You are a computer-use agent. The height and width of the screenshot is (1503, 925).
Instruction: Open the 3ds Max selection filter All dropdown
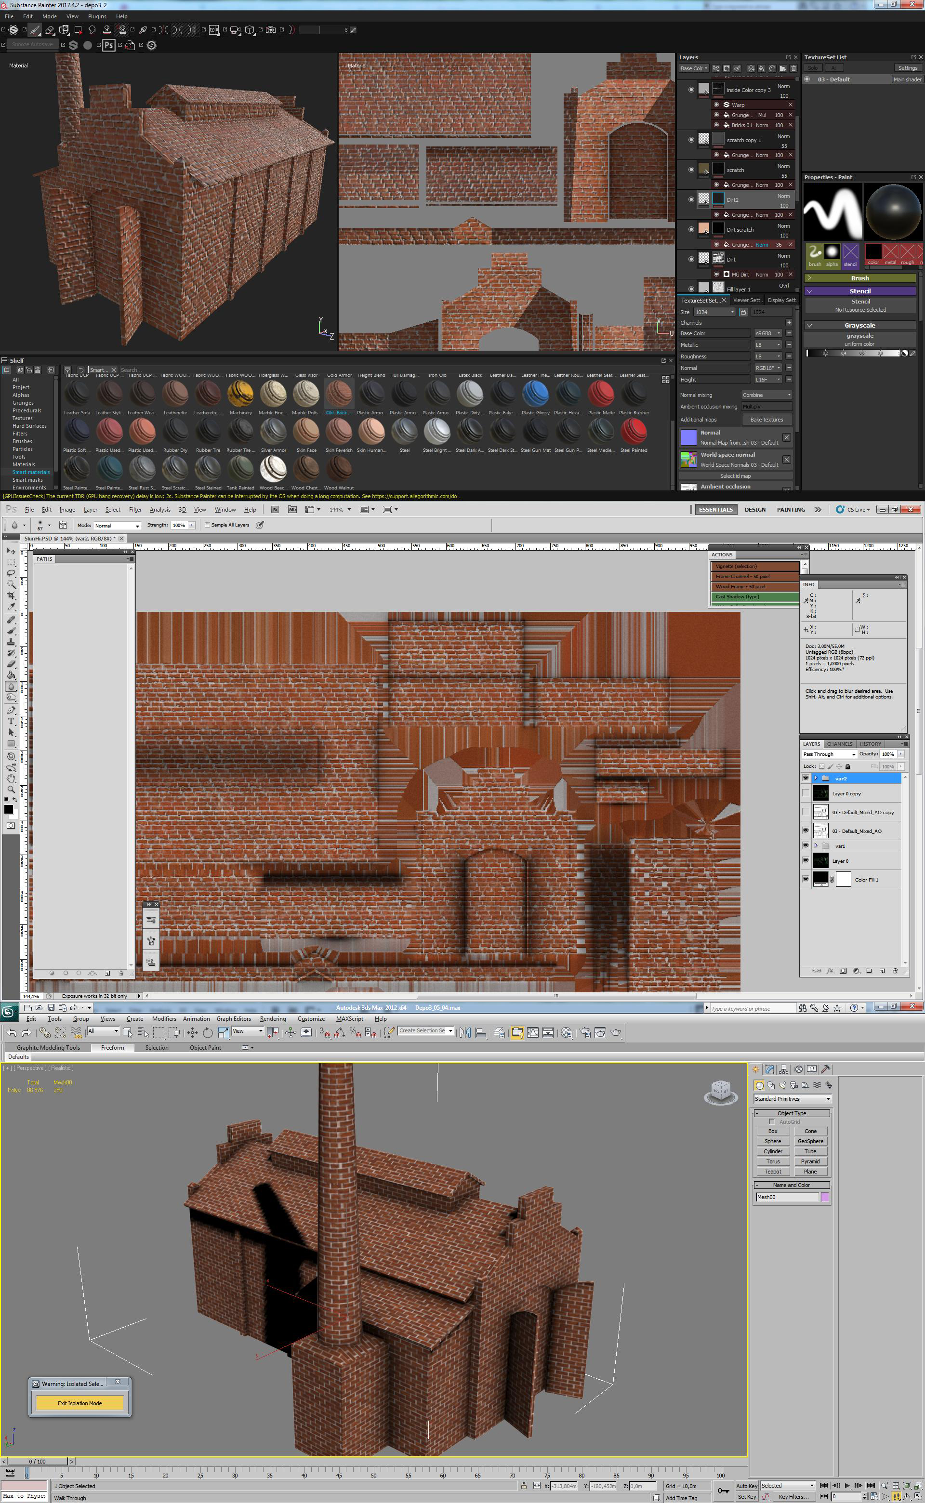click(103, 1031)
